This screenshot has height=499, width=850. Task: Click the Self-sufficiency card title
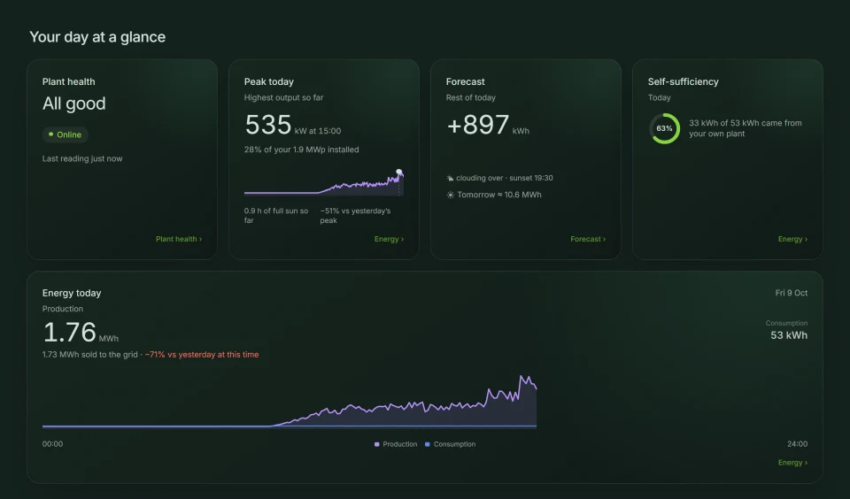click(683, 81)
